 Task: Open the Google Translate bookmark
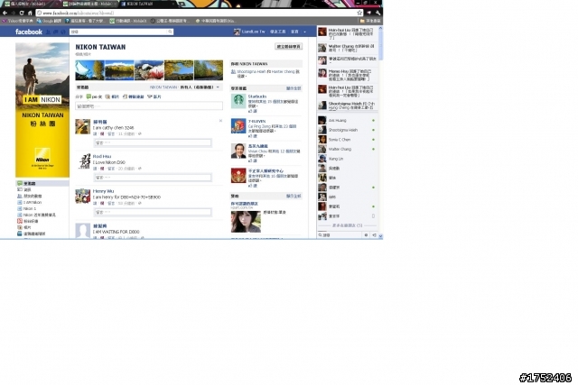[x=49, y=21]
